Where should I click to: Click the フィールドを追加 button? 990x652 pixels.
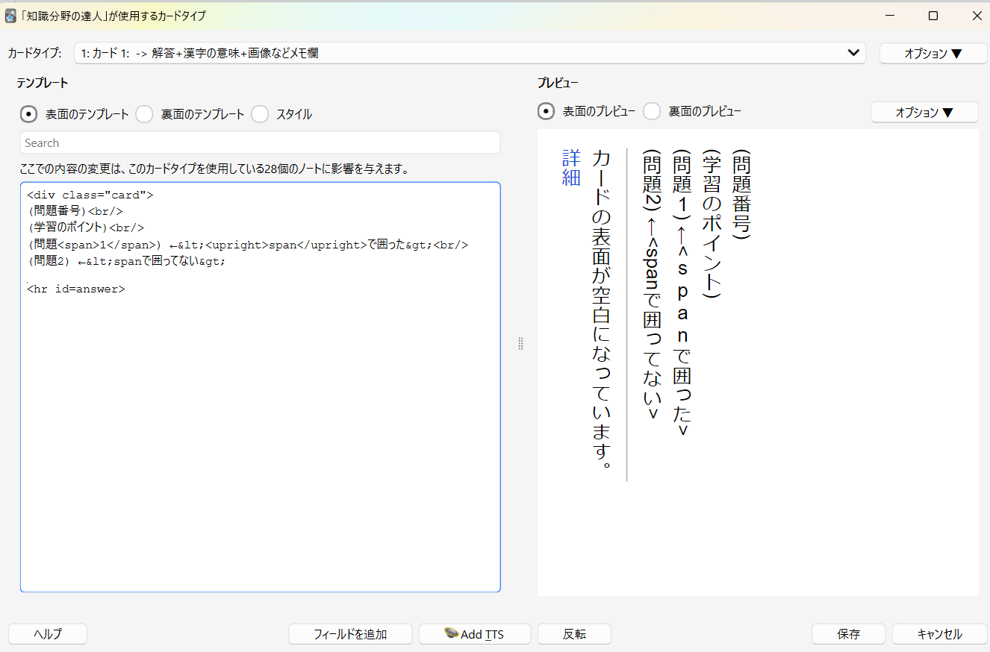tap(350, 634)
